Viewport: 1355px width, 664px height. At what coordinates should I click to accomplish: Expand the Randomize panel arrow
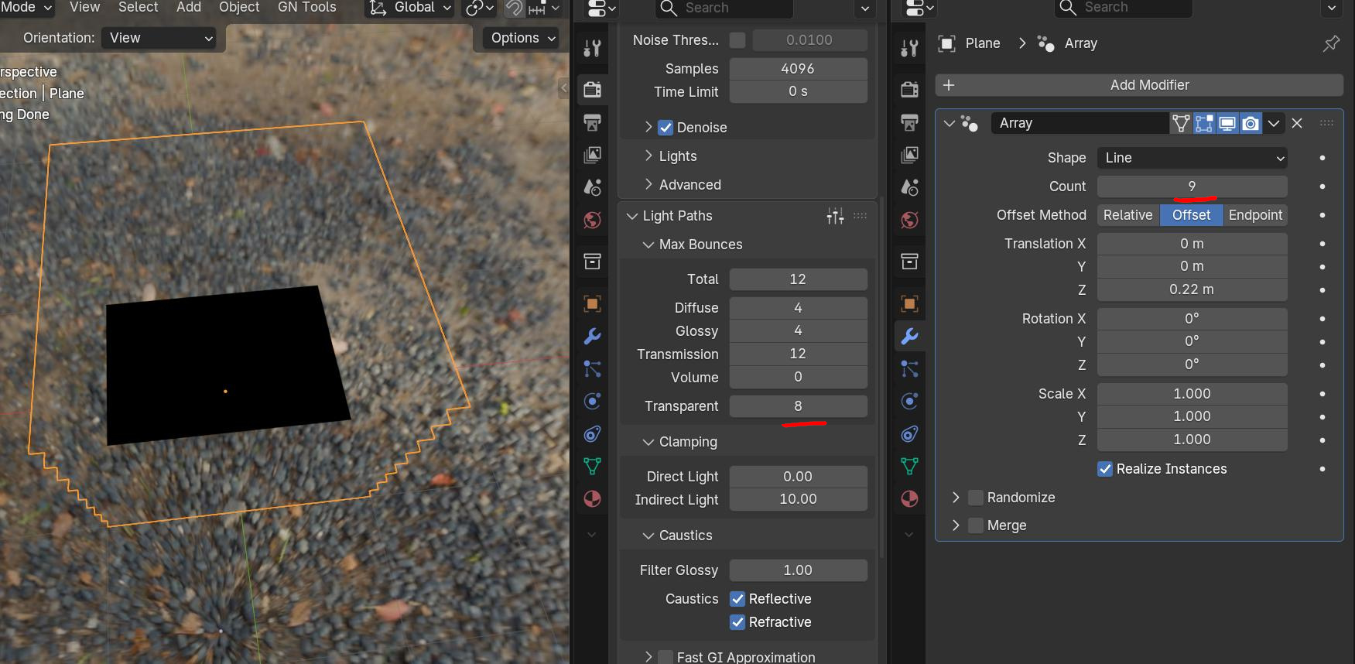click(956, 498)
